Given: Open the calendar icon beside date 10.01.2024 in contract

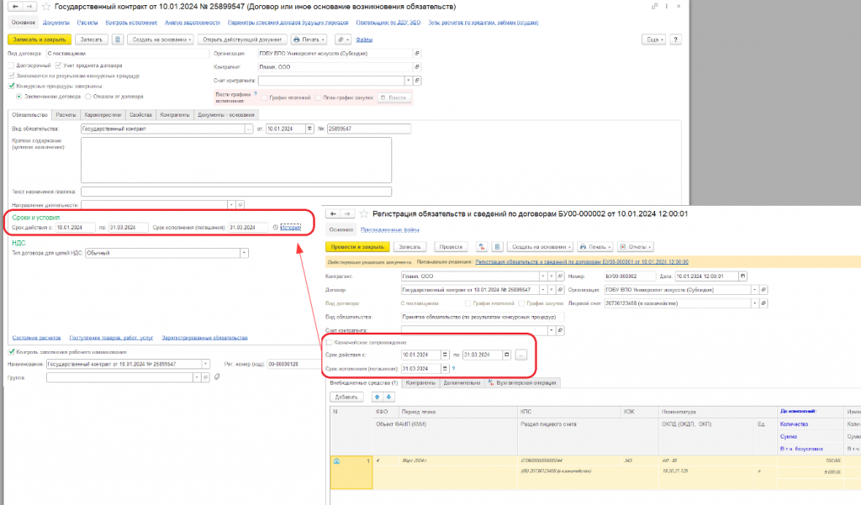Looking at the screenshot, I should point(309,129).
